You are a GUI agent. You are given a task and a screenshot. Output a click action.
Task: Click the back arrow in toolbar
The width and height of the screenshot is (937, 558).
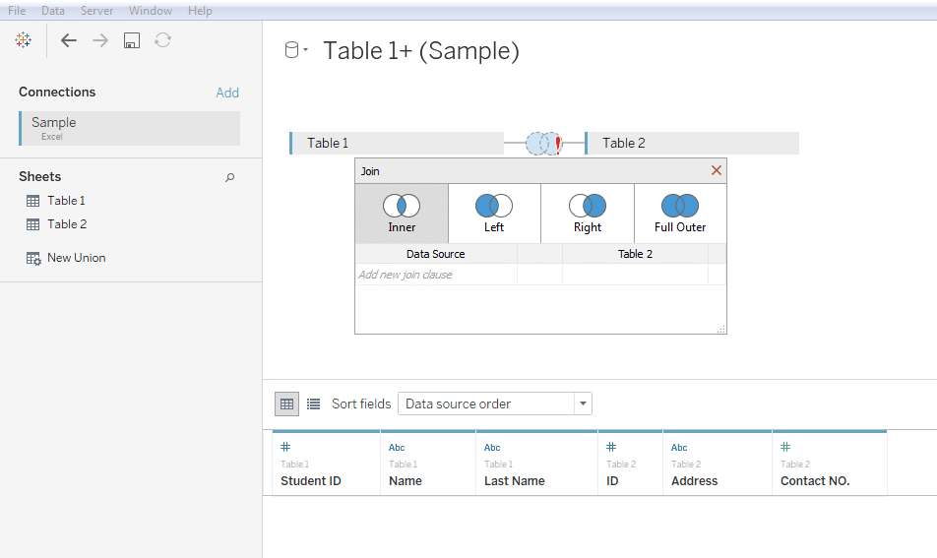pos(68,40)
